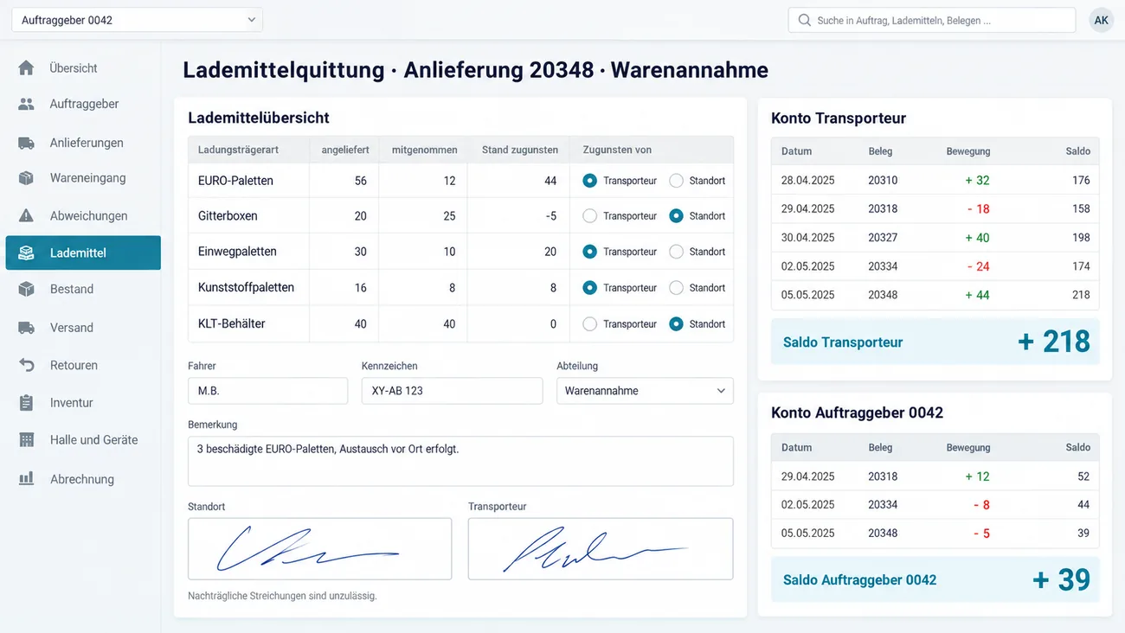The height and width of the screenshot is (633, 1125).
Task: Click Saldo Auftraggeber 0042 + 39 total
Action: pyautogui.click(x=935, y=579)
